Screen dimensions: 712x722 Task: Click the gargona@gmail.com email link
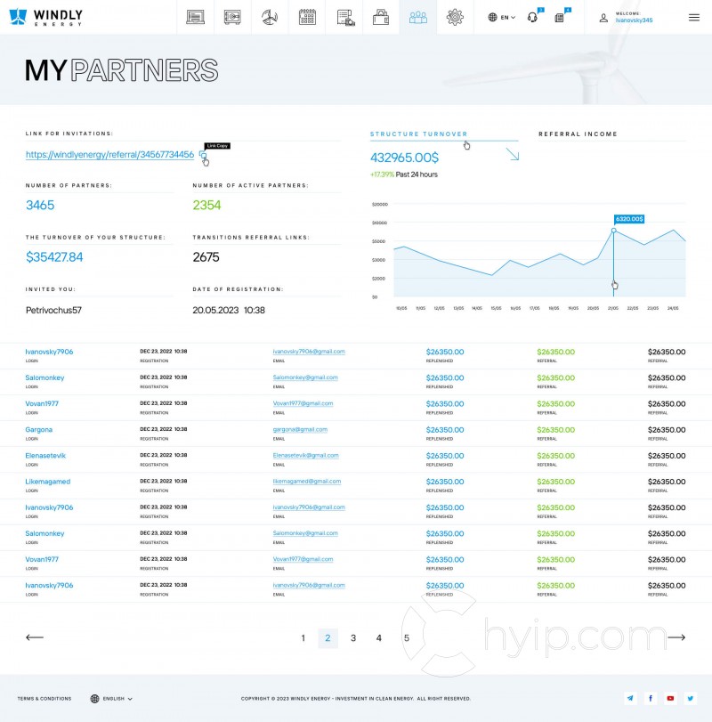(300, 430)
